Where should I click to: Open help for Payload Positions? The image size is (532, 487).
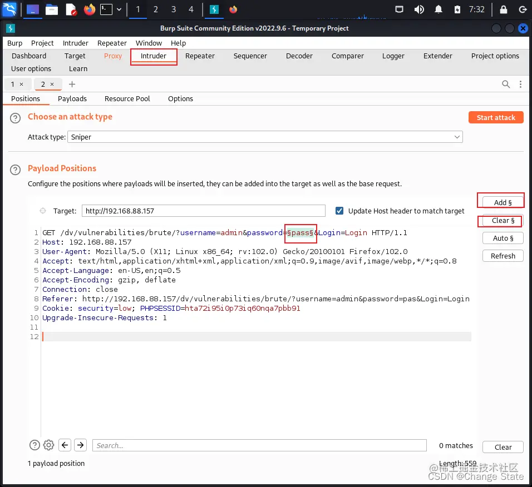(15, 170)
